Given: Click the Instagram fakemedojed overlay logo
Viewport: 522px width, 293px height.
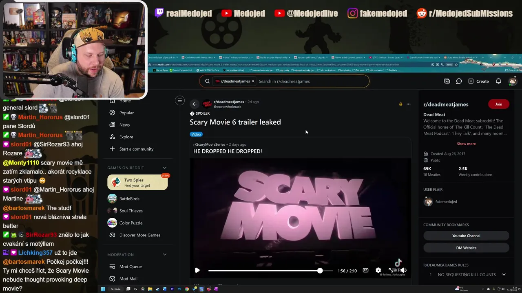Looking at the screenshot, I should [x=353, y=13].
